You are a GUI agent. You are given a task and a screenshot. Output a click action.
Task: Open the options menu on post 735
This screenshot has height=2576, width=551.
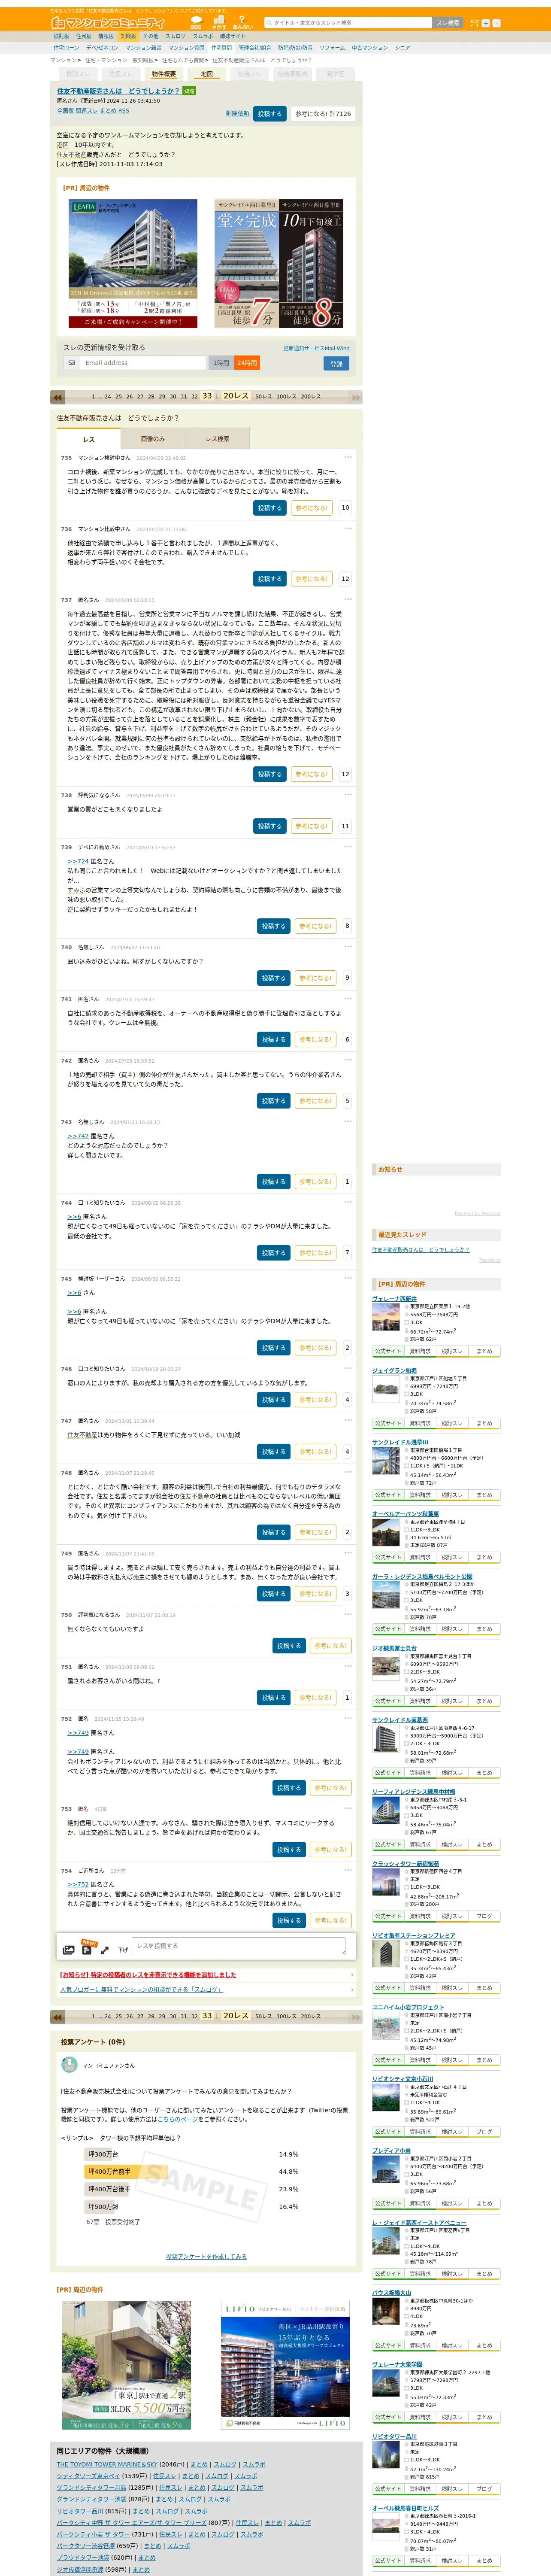pyautogui.click(x=348, y=457)
